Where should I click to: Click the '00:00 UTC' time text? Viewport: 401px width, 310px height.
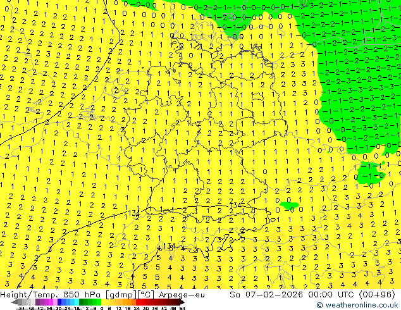[332, 295]
